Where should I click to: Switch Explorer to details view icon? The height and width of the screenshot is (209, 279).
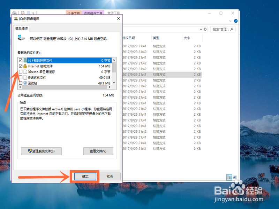[229, 177]
